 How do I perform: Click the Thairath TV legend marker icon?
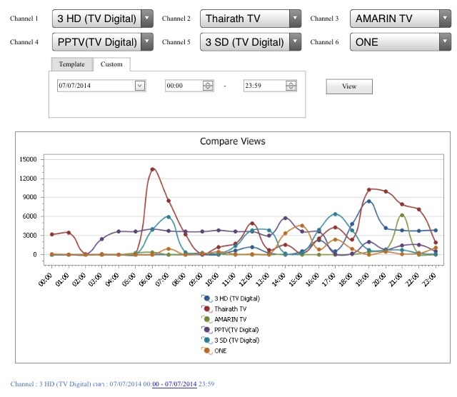click(x=207, y=309)
